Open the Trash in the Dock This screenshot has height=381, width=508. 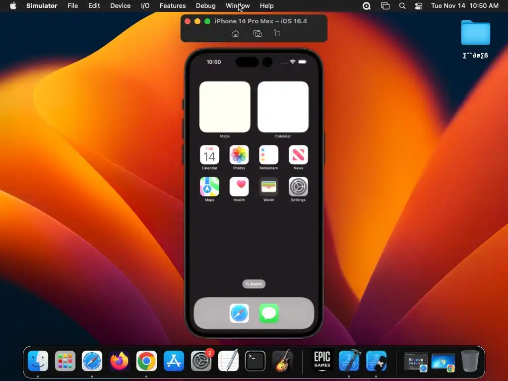pyautogui.click(x=470, y=361)
